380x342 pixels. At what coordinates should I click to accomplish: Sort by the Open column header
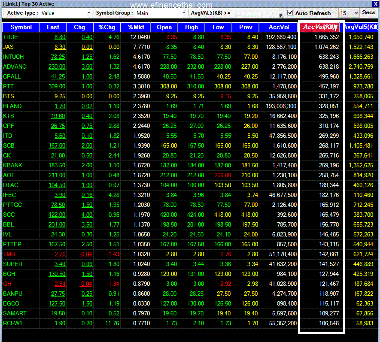[164, 27]
